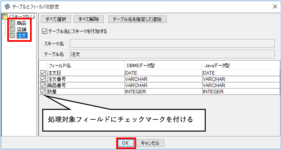The height and width of the screenshot is (150, 282).
Task: Select the 商品 table icon in tree
Action: pos(13,23)
